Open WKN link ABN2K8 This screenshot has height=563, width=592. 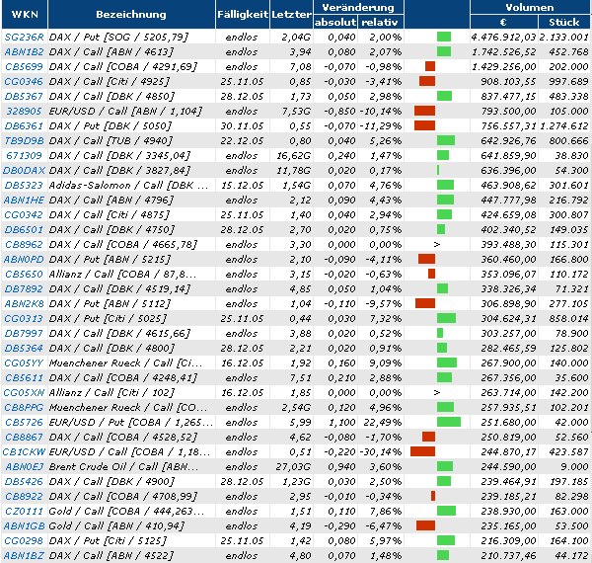24,304
